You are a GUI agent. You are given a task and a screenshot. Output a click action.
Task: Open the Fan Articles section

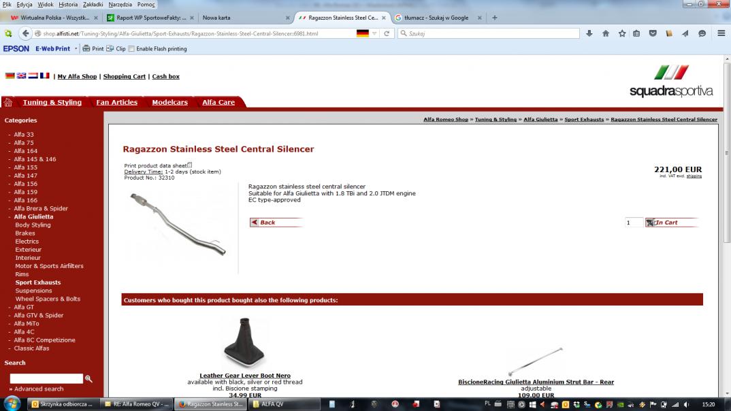[117, 102]
